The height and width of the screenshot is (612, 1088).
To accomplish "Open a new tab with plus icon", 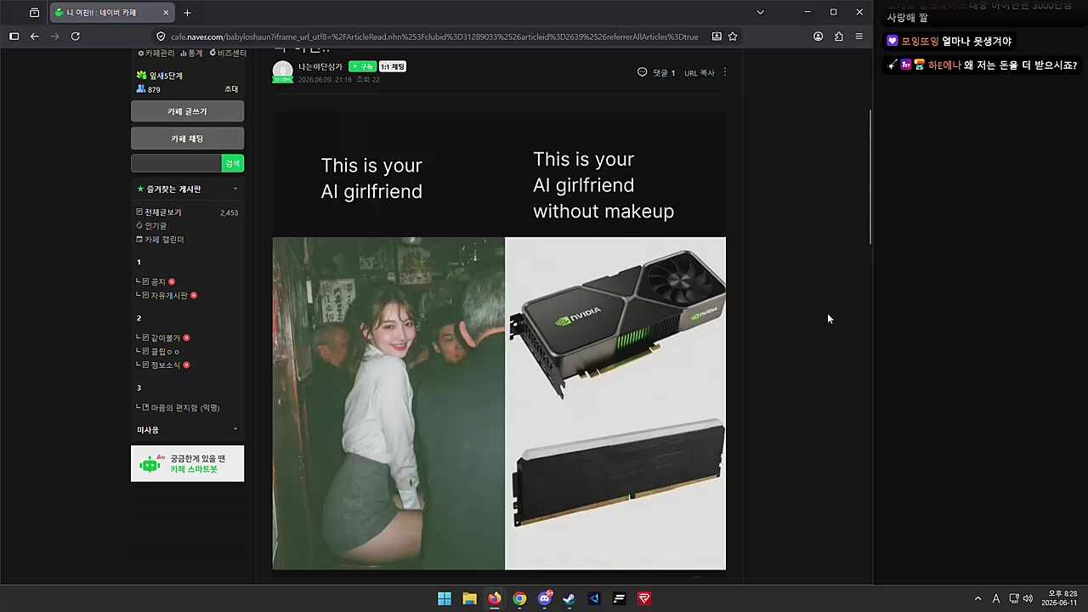I will (187, 13).
